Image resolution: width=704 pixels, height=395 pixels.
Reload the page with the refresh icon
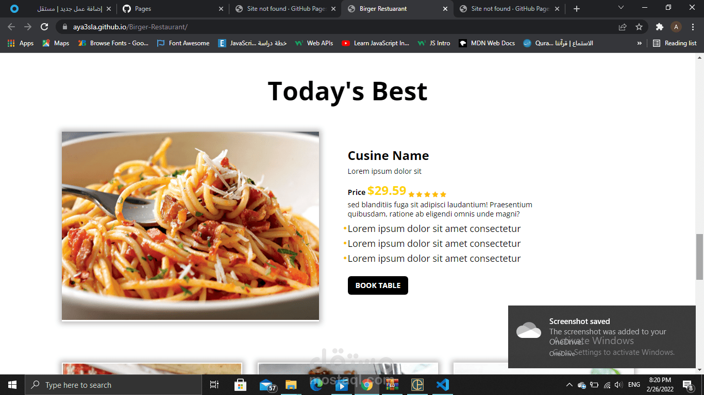point(44,27)
